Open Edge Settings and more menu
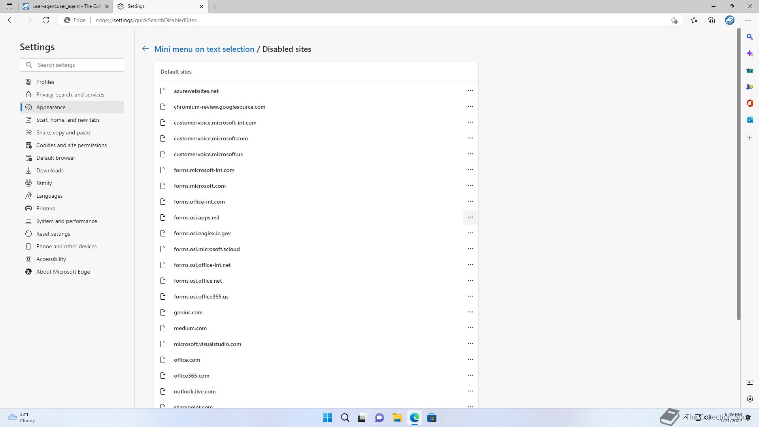The width and height of the screenshot is (759, 427). click(x=748, y=20)
